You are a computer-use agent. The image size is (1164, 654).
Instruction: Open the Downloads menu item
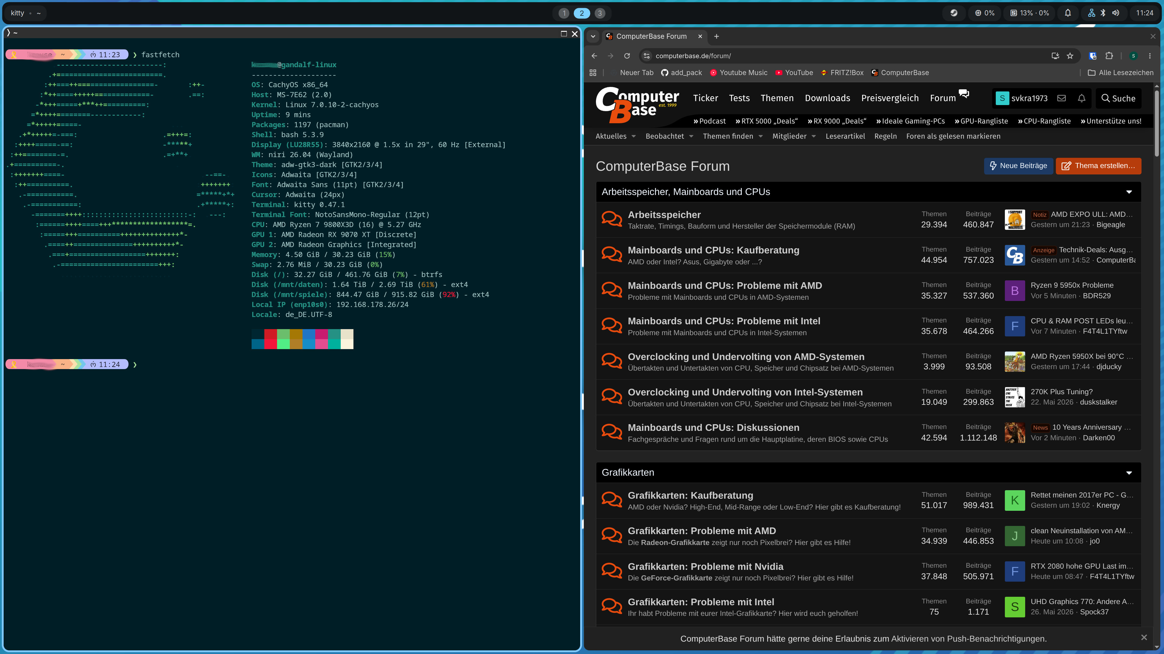click(827, 98)
